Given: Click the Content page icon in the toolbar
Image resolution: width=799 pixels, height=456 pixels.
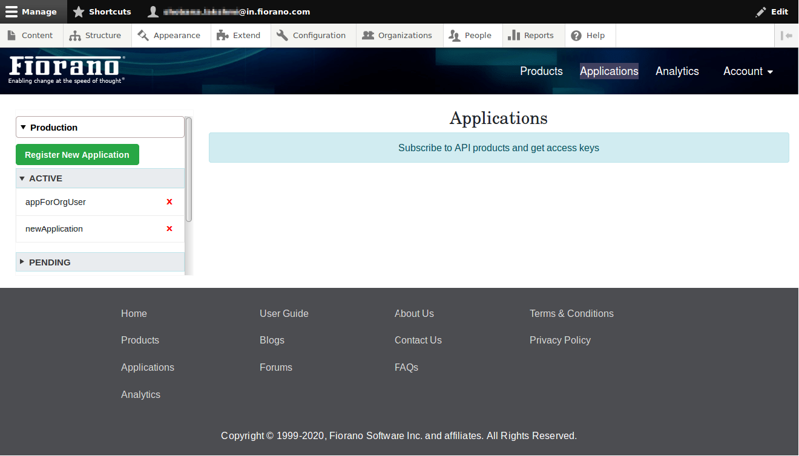Looking at the screenshot, I should pos(12,36).
